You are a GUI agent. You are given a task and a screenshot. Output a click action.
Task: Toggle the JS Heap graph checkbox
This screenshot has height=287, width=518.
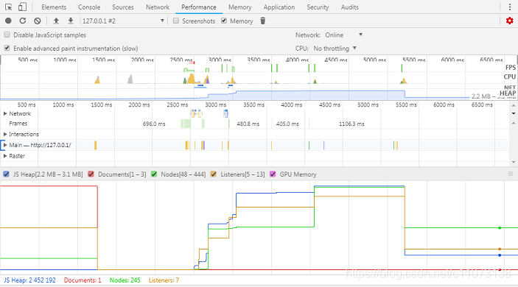point(7,174)
